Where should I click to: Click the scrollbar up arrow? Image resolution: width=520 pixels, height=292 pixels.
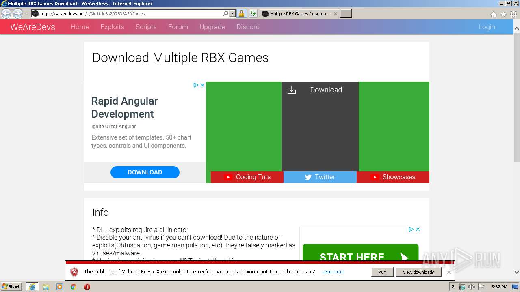tap(517, 29)
